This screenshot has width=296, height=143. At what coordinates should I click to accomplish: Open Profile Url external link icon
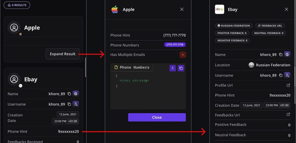(288, 85)
